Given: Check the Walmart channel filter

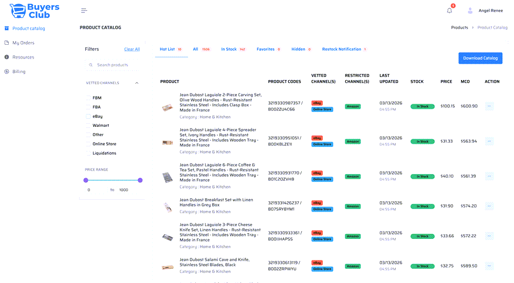Looking at the screenshot, I should [88, 125].
